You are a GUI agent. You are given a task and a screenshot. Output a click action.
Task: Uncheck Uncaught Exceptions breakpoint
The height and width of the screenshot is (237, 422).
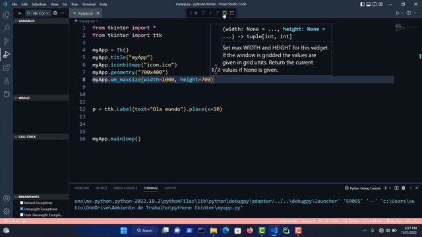click(22, 209)
